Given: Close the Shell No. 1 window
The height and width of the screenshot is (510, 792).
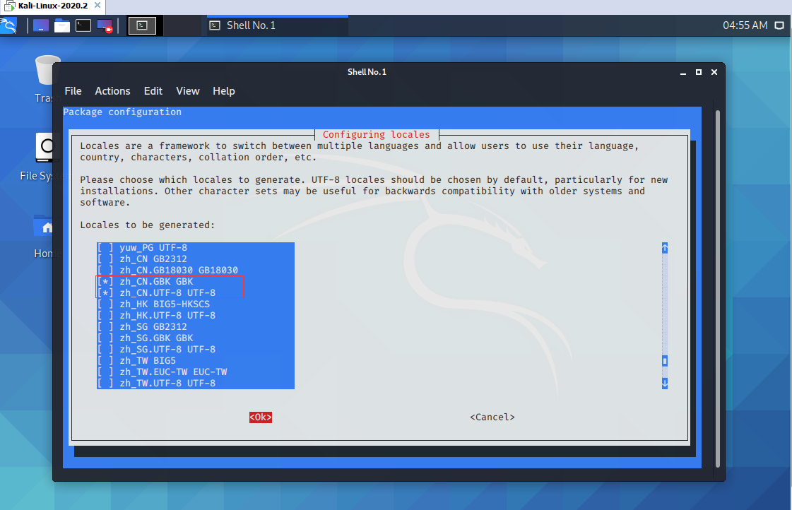Looking at the screenshot, I should [x=714, y=72].
